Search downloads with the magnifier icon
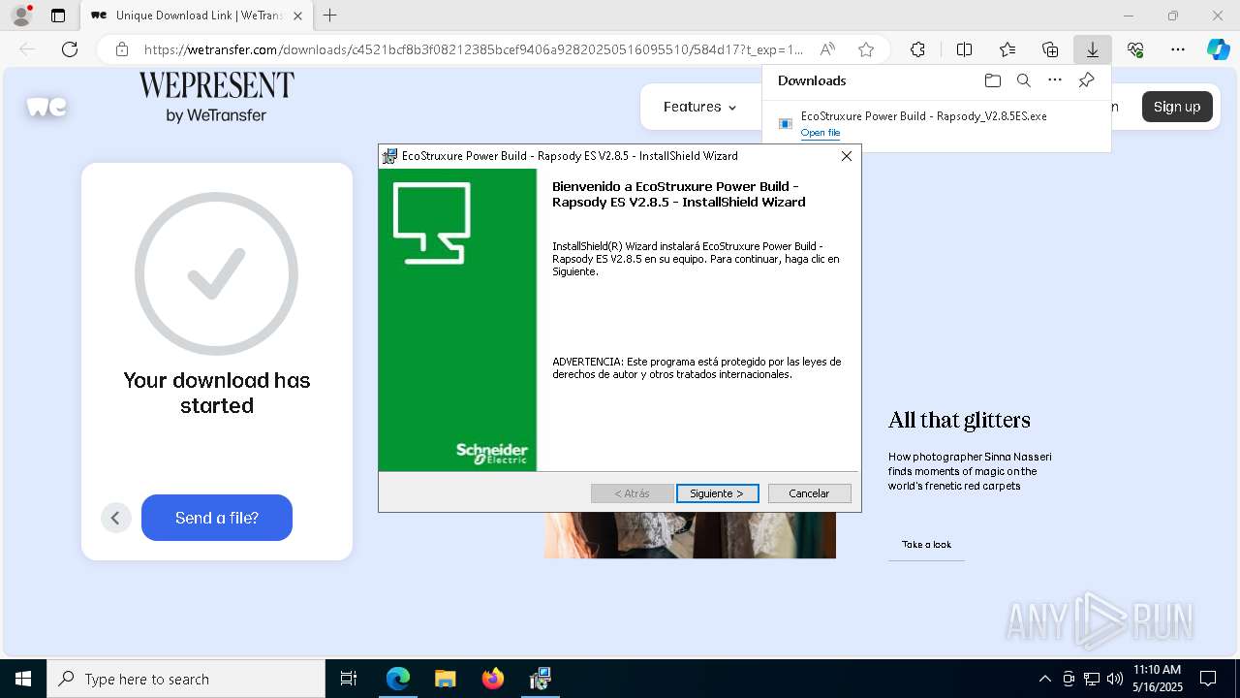Screen dimensions: 1240x698 tap(1024, 80)
